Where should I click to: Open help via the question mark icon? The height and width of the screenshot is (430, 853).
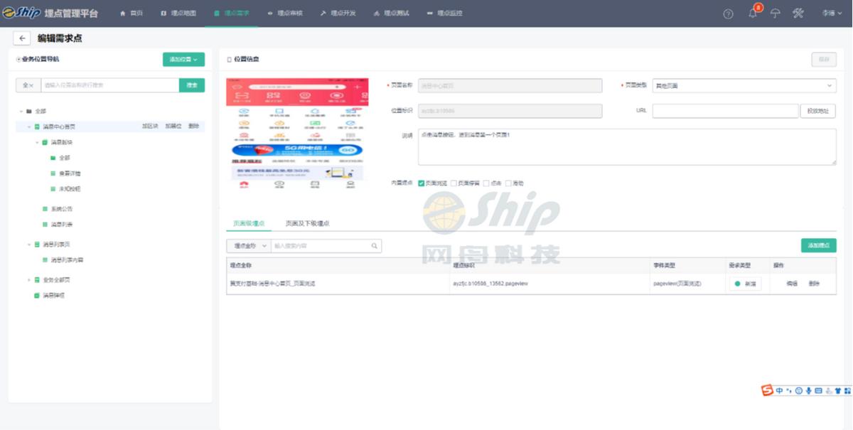(x=726, y=13)
